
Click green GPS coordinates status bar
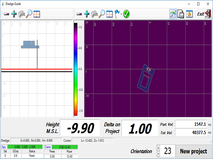click(x=25, y=147)
